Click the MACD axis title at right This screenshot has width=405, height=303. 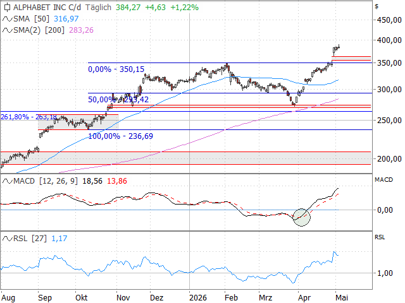(384, 180)
